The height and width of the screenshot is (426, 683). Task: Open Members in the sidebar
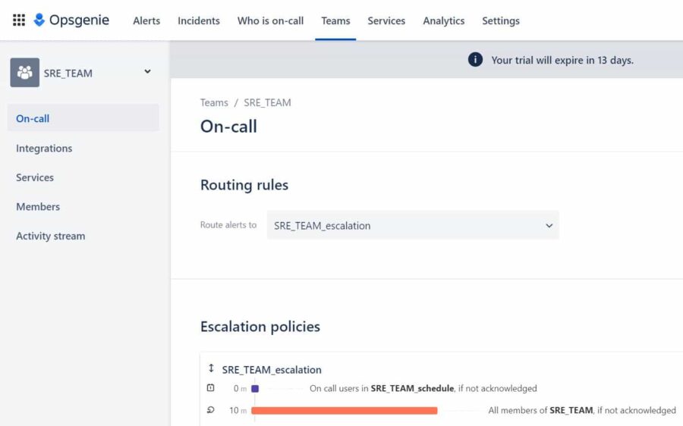38,207
